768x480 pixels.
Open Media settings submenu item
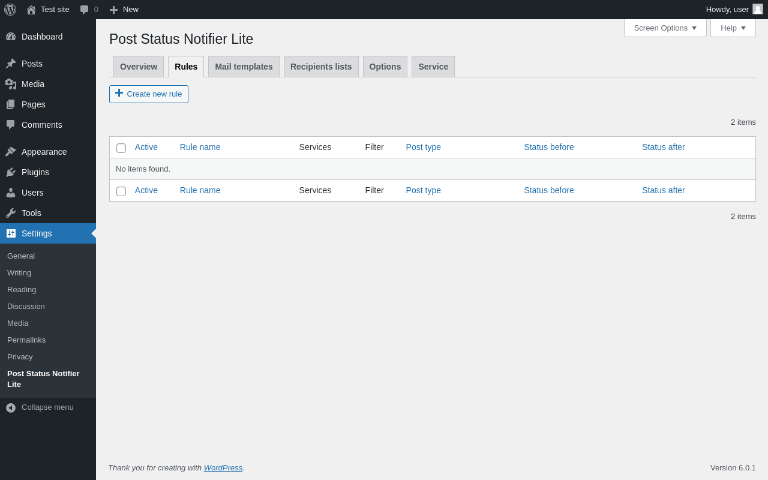pyautogui.click(x=18, y=323)
